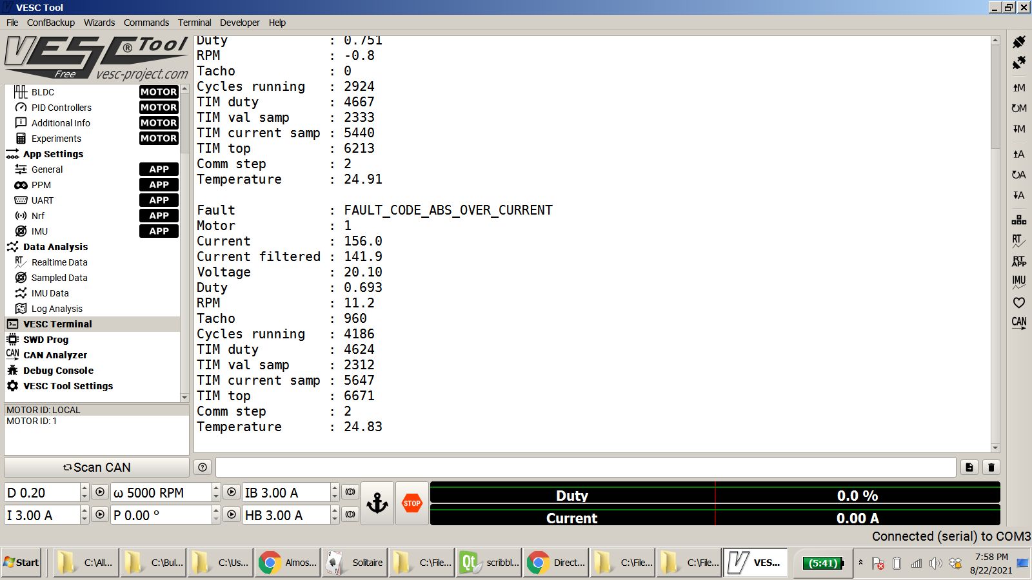Open the Terminal menu
The width and height of the screenshot is (1032, 580).
195,23
